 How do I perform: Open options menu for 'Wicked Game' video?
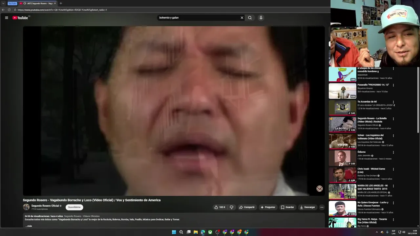(393, 169)
